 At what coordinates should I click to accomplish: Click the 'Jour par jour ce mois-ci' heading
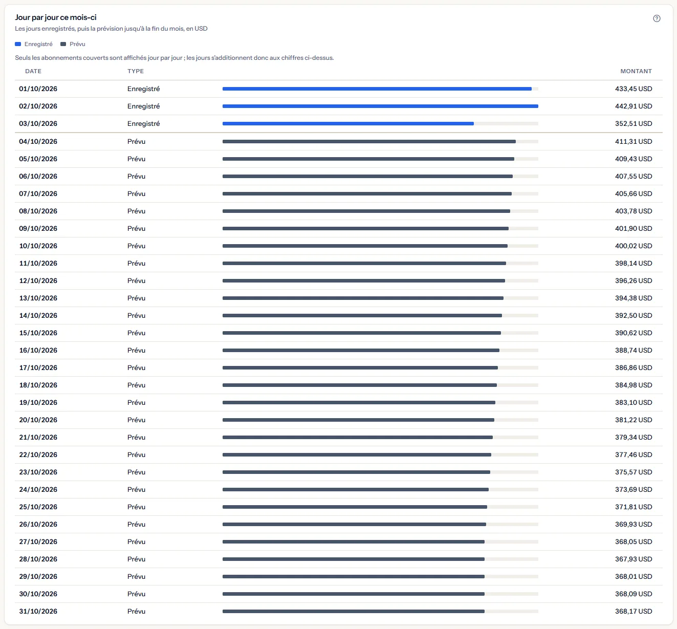click(x=56, y=17)
